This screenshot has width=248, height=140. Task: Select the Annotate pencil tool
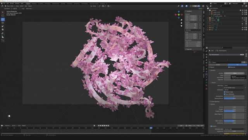click(x=3, y=33)
